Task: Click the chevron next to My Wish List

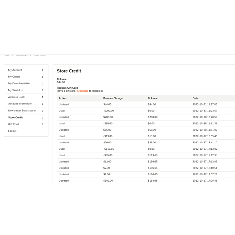Action: [x=43, y=90]
